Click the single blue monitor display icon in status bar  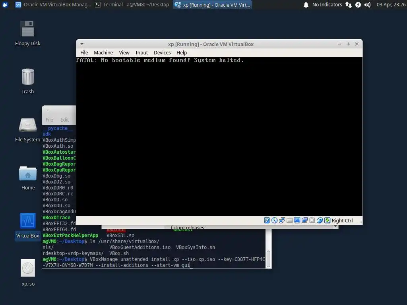point(297,220)
